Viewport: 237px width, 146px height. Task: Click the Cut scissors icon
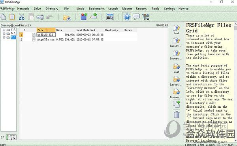22,17
